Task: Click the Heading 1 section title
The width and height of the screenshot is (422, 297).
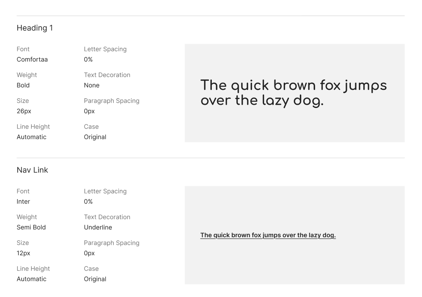Action: pos(35,28)
